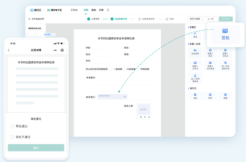The height and width of the screenshot is (162, 246).
Task: Go to step 3 设置签署流程
Action: pyautogui.click(x=146, y=19)
